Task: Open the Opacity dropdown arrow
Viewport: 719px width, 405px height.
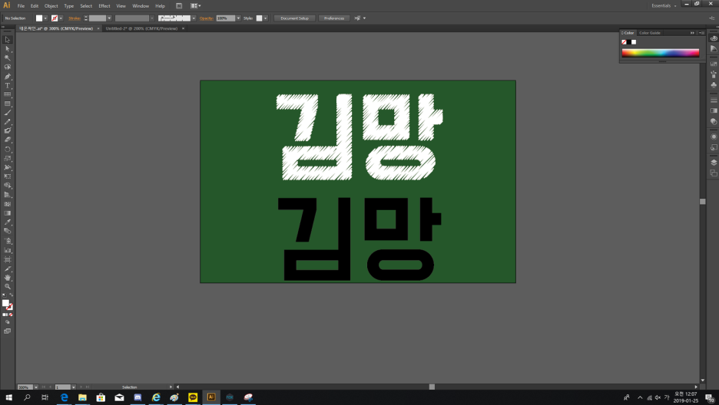Action: click(x=238, y=18)
